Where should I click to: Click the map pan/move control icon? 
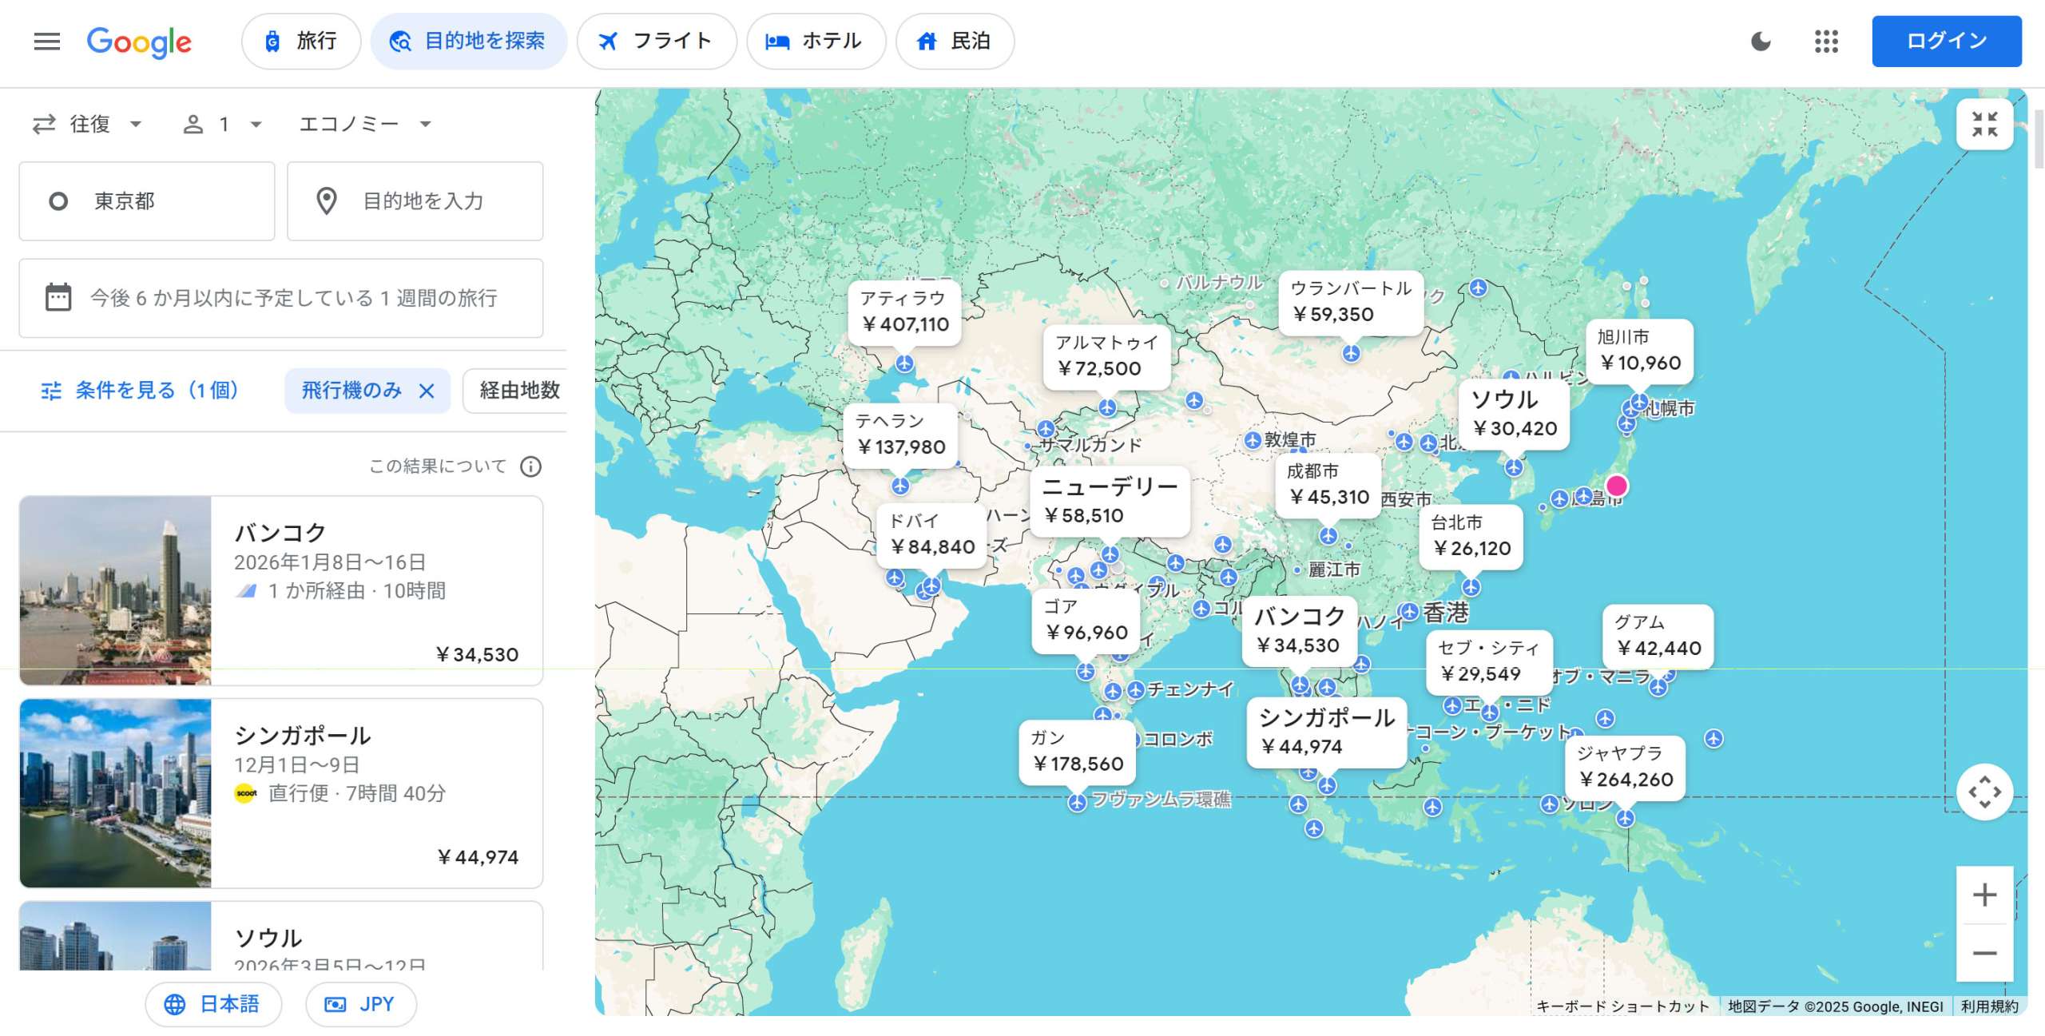point(1984,792)
